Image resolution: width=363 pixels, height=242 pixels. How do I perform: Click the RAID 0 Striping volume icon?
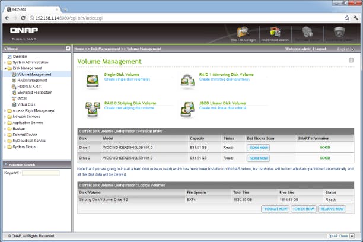tap(93, 110)
